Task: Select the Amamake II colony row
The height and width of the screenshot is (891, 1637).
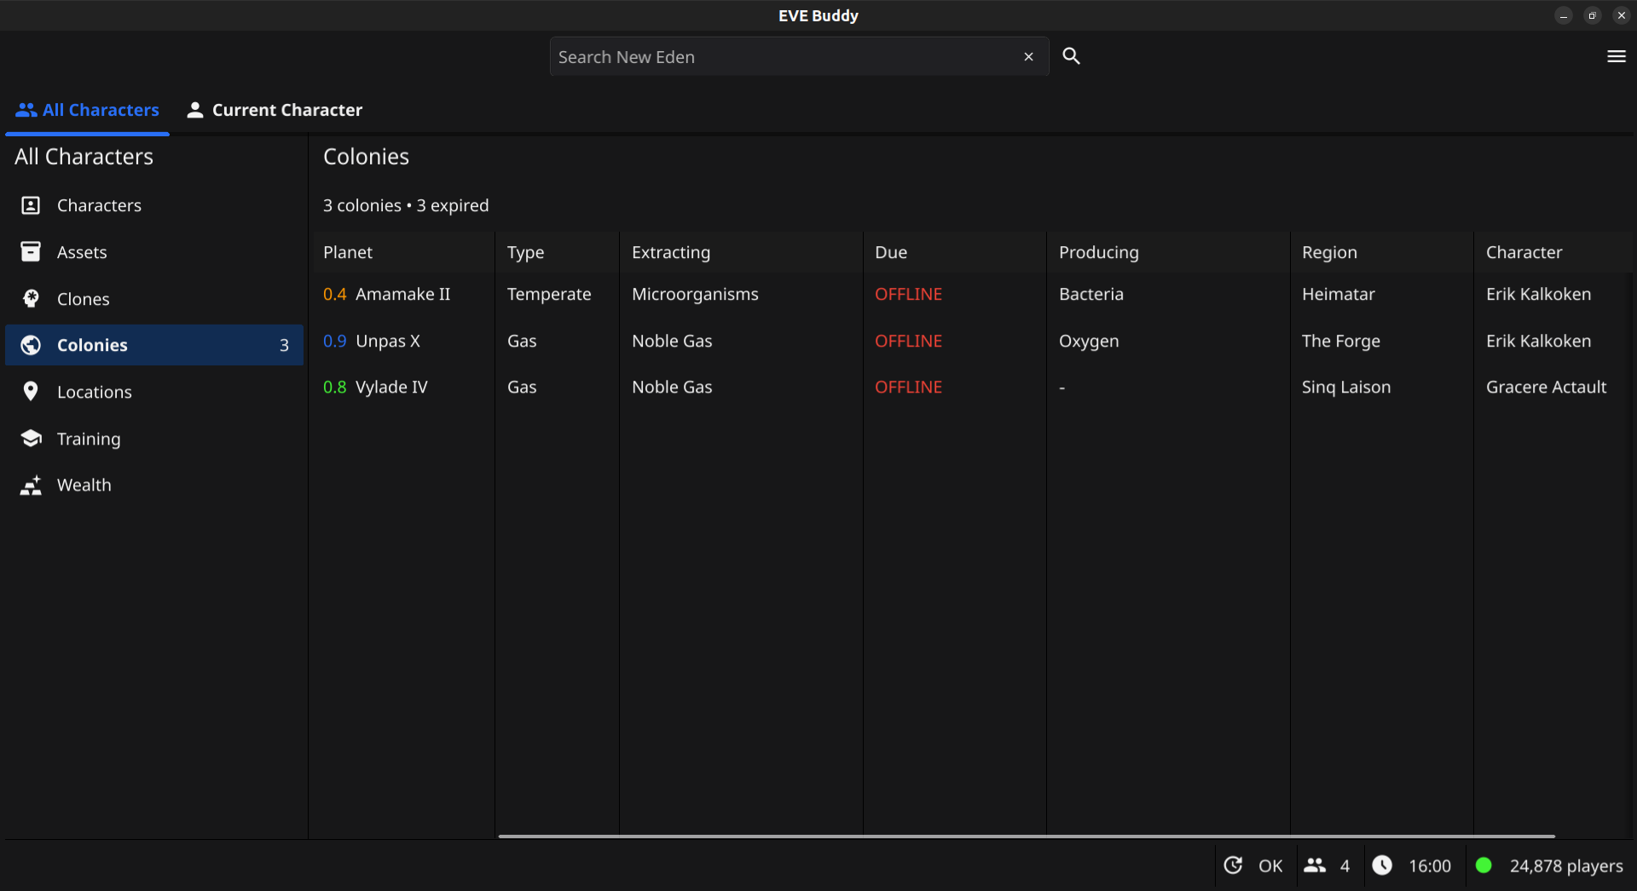Action: (x=402, y=294)
